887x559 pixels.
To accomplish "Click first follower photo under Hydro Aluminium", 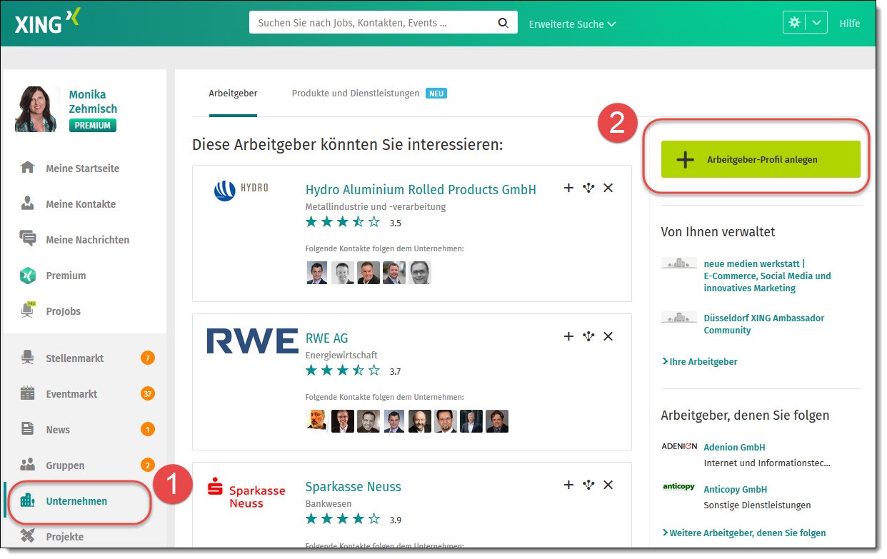I will (317, 273).
